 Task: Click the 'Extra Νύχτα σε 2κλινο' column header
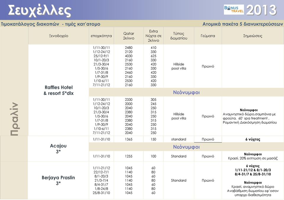pos(154,36)
